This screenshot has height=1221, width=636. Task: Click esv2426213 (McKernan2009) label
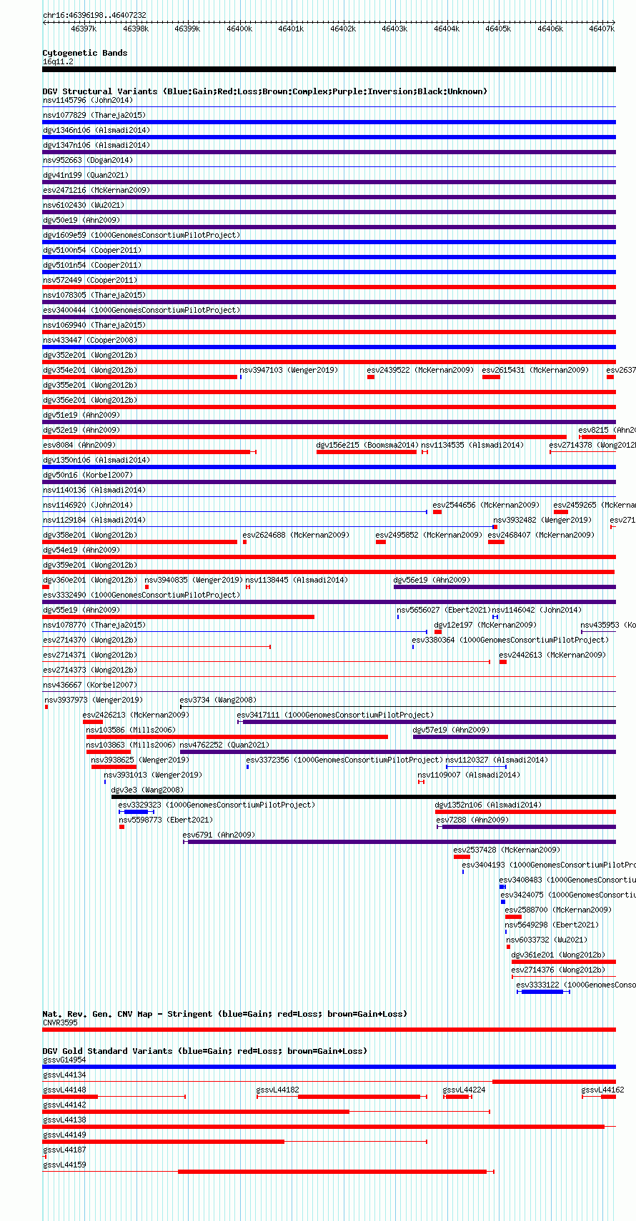click(x=136, y=715)
